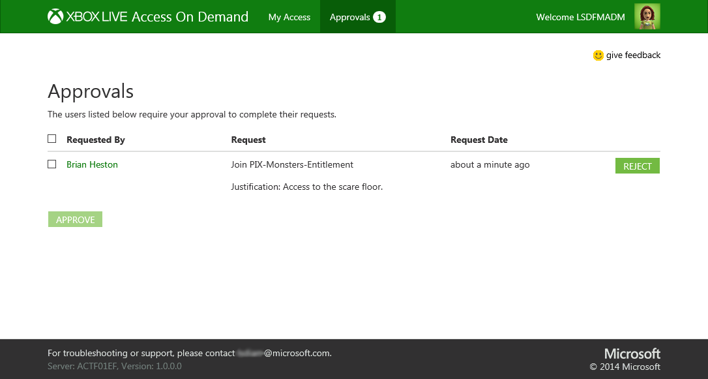The width and height of the screenshot is (708, 379).
Task: Click the give feedback link
Action: pos(633,55)
